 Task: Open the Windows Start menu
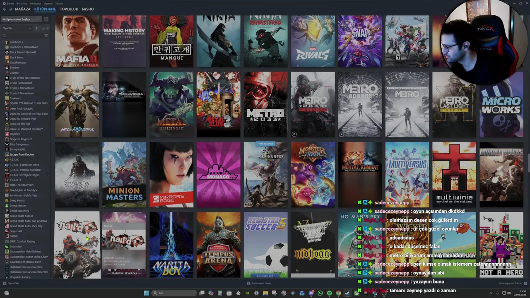[x=146, y=293]
